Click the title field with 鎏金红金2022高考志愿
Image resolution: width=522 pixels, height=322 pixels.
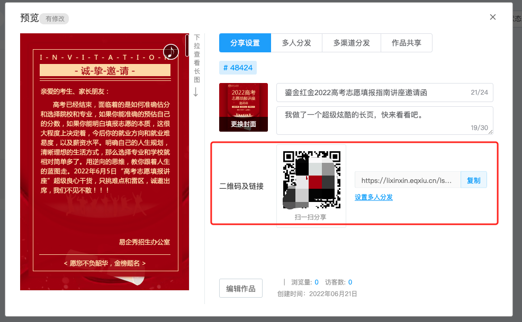(371, 93)
